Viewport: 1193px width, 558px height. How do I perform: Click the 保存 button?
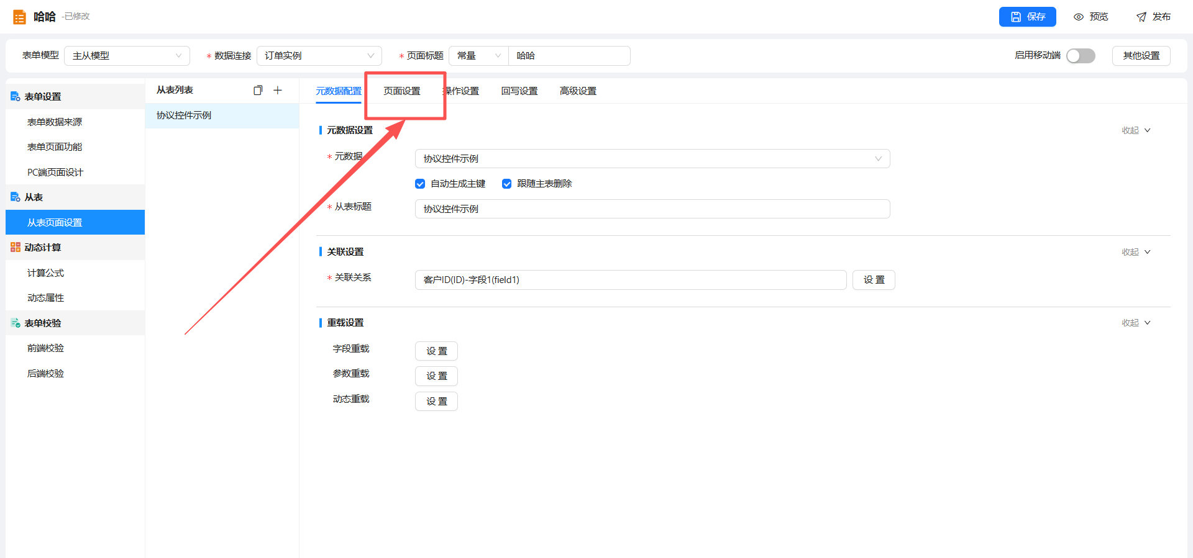[1028, 17]
